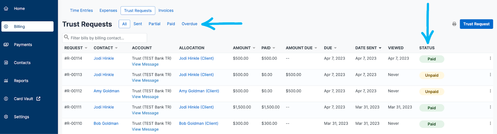497x134 pixels.
Task: Open the Time Entries tab
Action: click(x=81, y=11)
